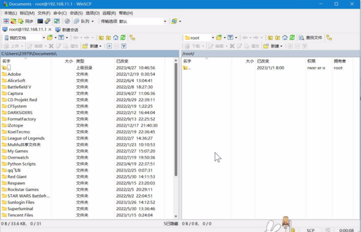Click the 查找文件 find files button

tap(311, 38)
